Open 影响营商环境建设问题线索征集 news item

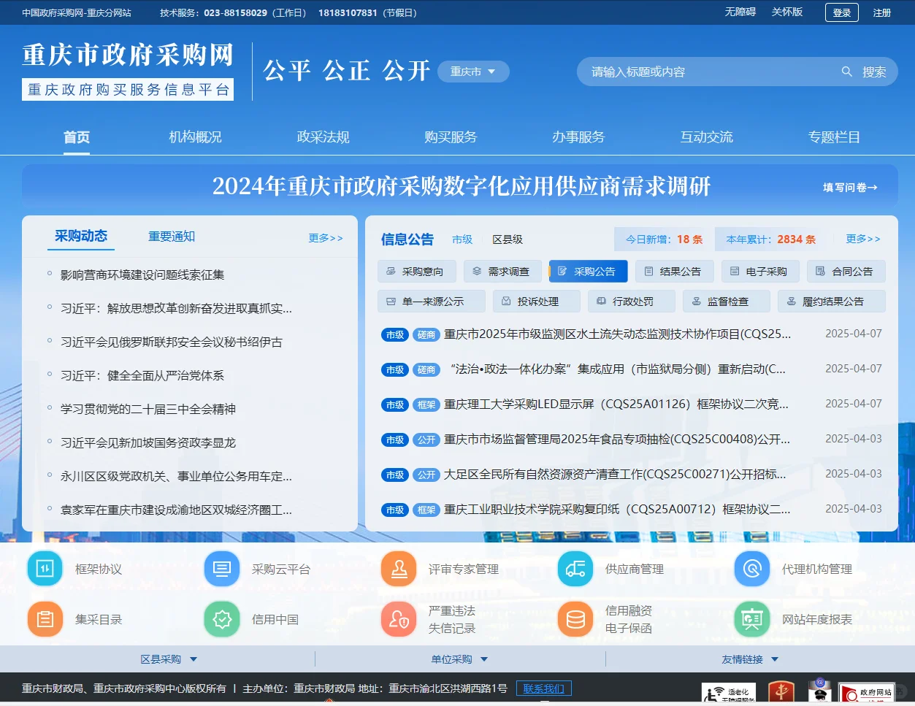142,275
